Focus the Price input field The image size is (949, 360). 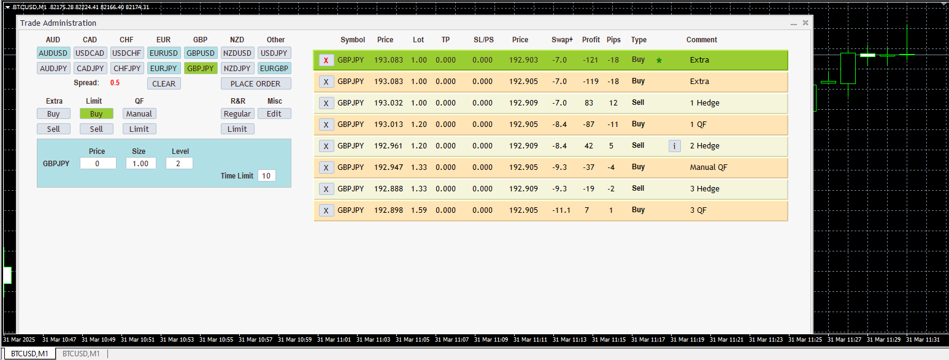coord(98,164)
